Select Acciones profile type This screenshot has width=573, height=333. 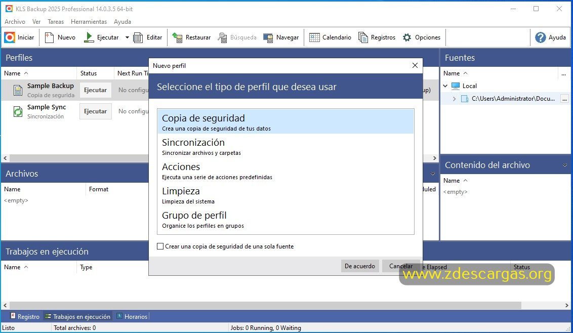click(286, 171)
